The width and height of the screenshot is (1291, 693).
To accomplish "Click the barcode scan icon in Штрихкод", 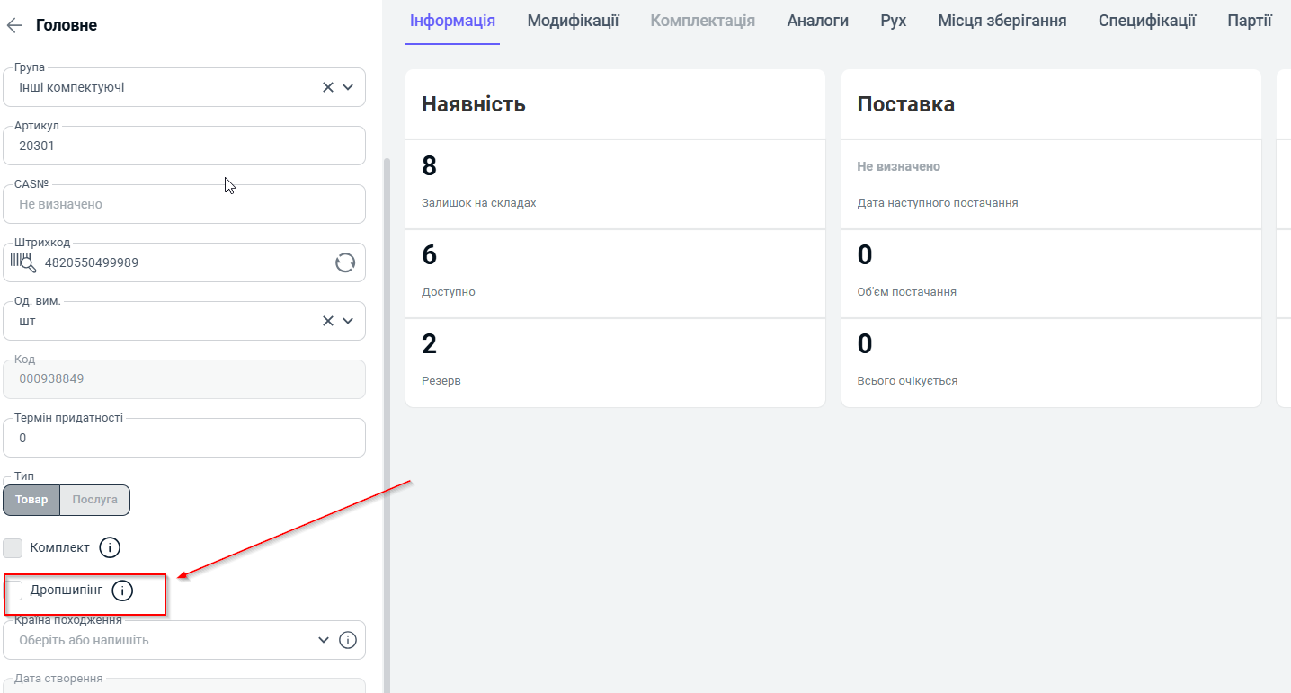I will pos(22,262).
